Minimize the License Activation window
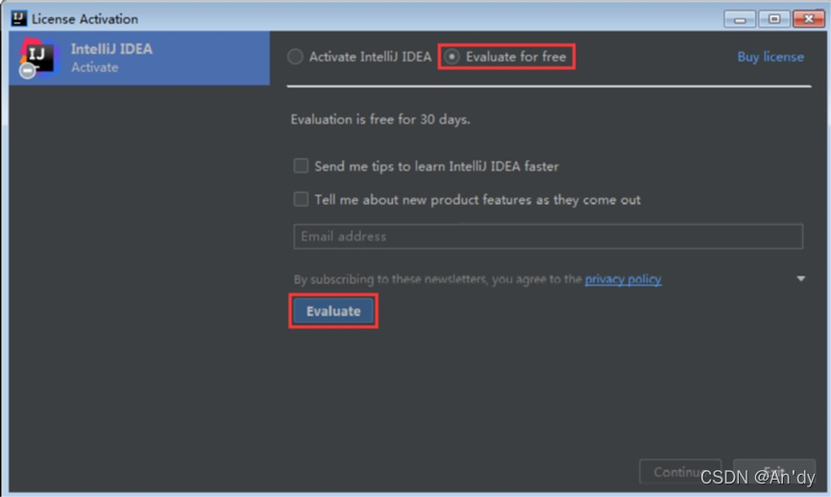 [740, 19]
